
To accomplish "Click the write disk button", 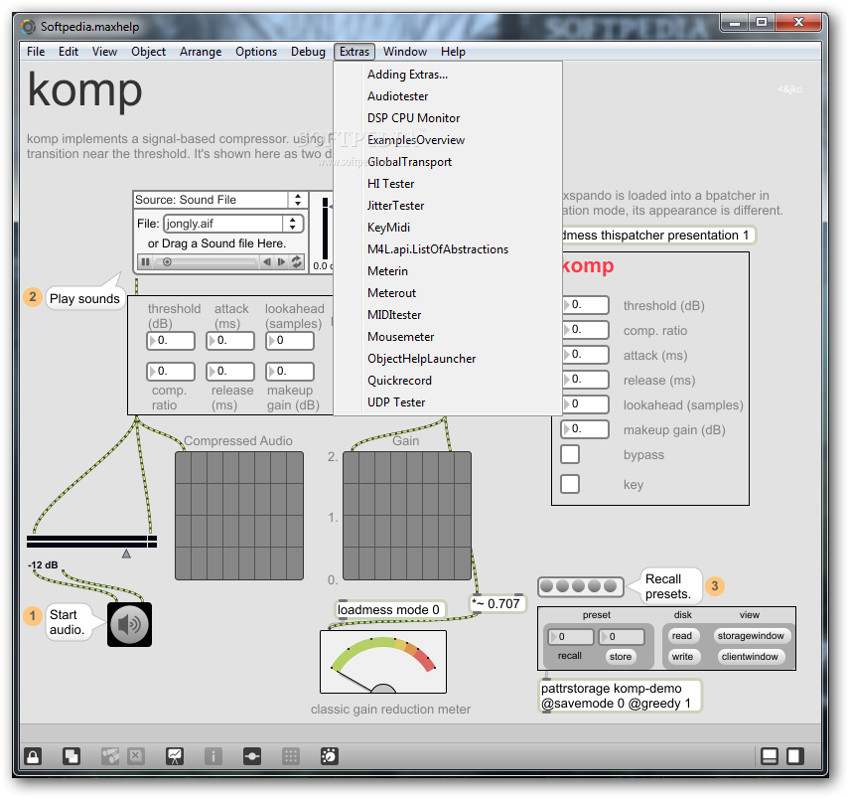I will [683, 657].
